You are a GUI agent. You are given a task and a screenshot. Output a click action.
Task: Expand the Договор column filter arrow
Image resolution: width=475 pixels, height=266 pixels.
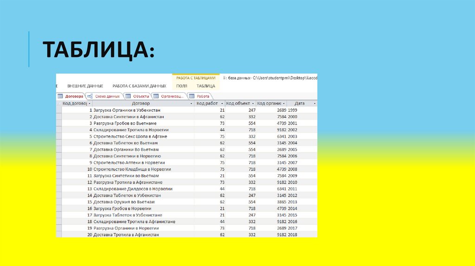tap(191, 104)
